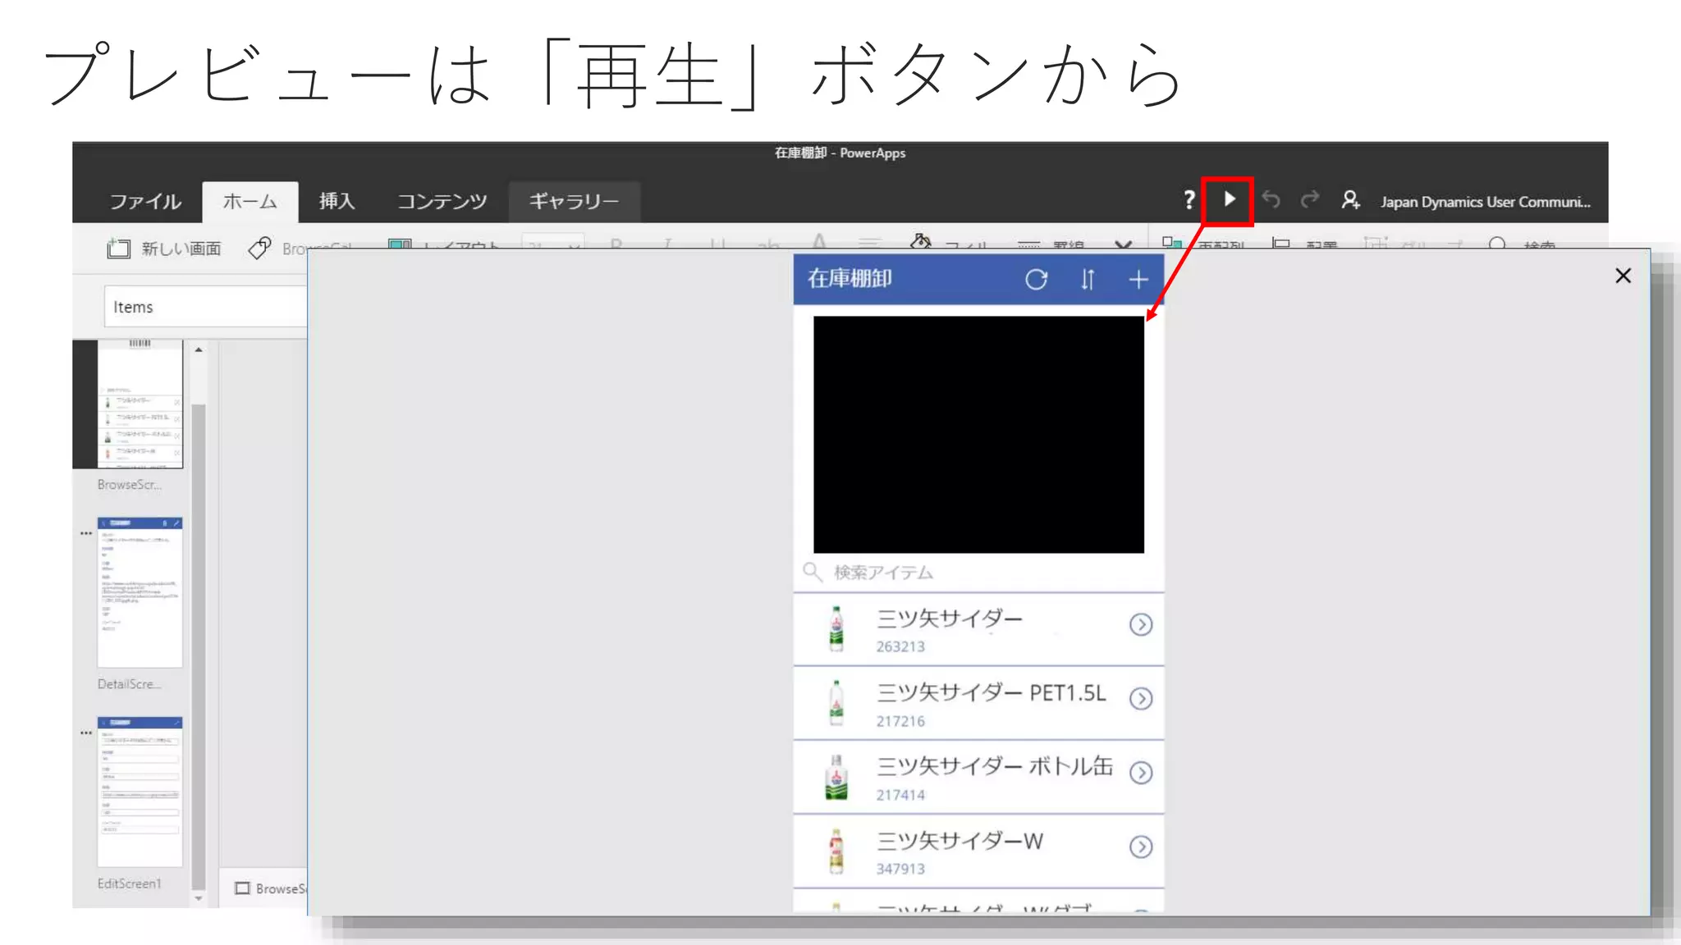The width and height of the screenshot is (1681, 945).
Task: Click the search magnifier icon in preview
Action: click(812, 572)
